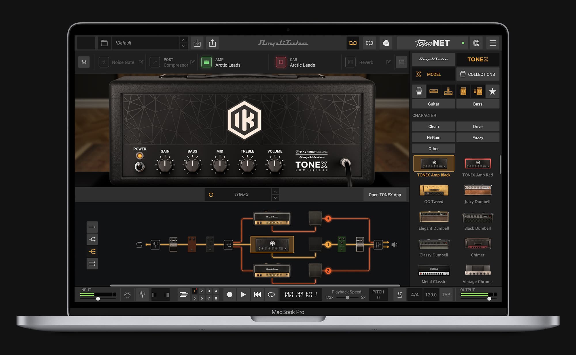Viewport: 576px width, 355px height.
Task: Click the hamburger menu at top right
Action: coord(492,43)
